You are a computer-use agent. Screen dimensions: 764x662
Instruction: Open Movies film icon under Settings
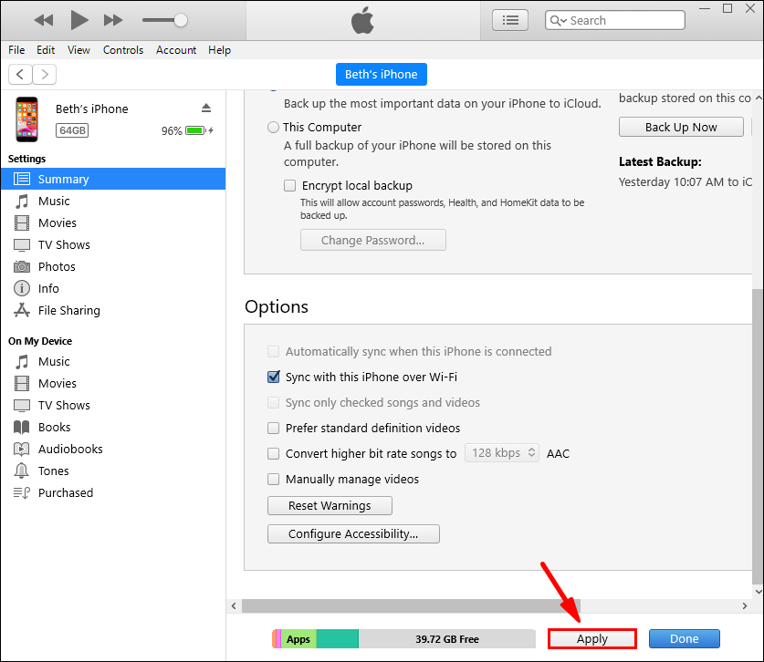click(21, 222)
